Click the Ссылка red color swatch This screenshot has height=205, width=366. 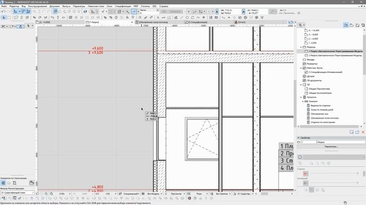pos(305,174)
